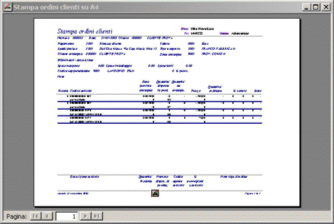
Task: Click the 'Stampa ordini clienti' report heading
Action: [x=85, y=31]
